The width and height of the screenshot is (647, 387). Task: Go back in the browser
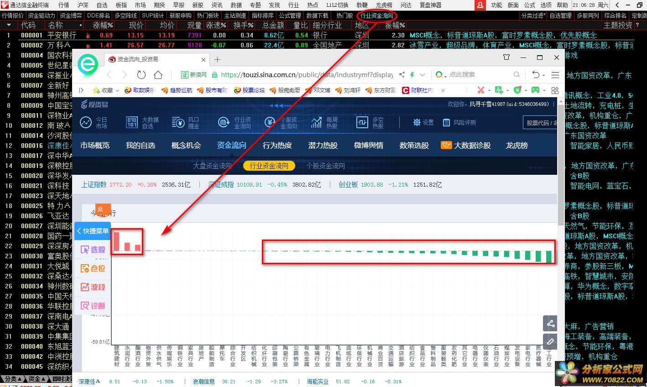tap(109, 75)
